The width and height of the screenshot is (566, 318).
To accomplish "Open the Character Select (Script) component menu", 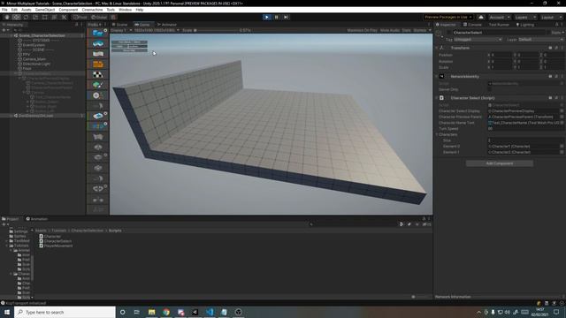I will [x=562, y=98].
